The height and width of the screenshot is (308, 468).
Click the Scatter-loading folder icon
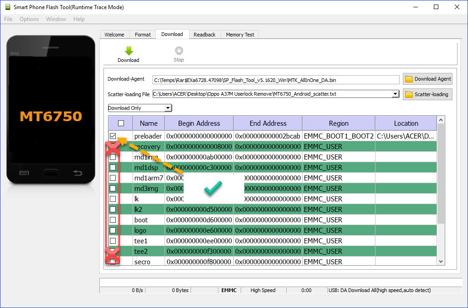[409, 94]
